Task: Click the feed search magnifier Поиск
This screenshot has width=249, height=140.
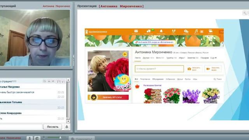Action: [217, 79]
